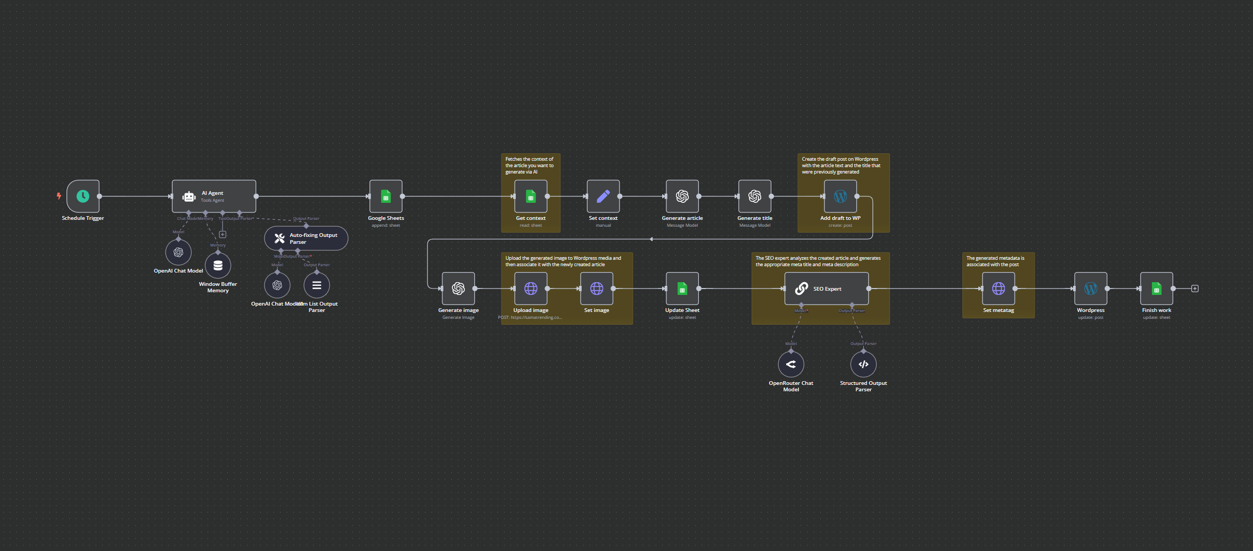The image size is (1253, 551).
Task: Click the lightning bolt trigger indicator
Action: coord(59,196)
